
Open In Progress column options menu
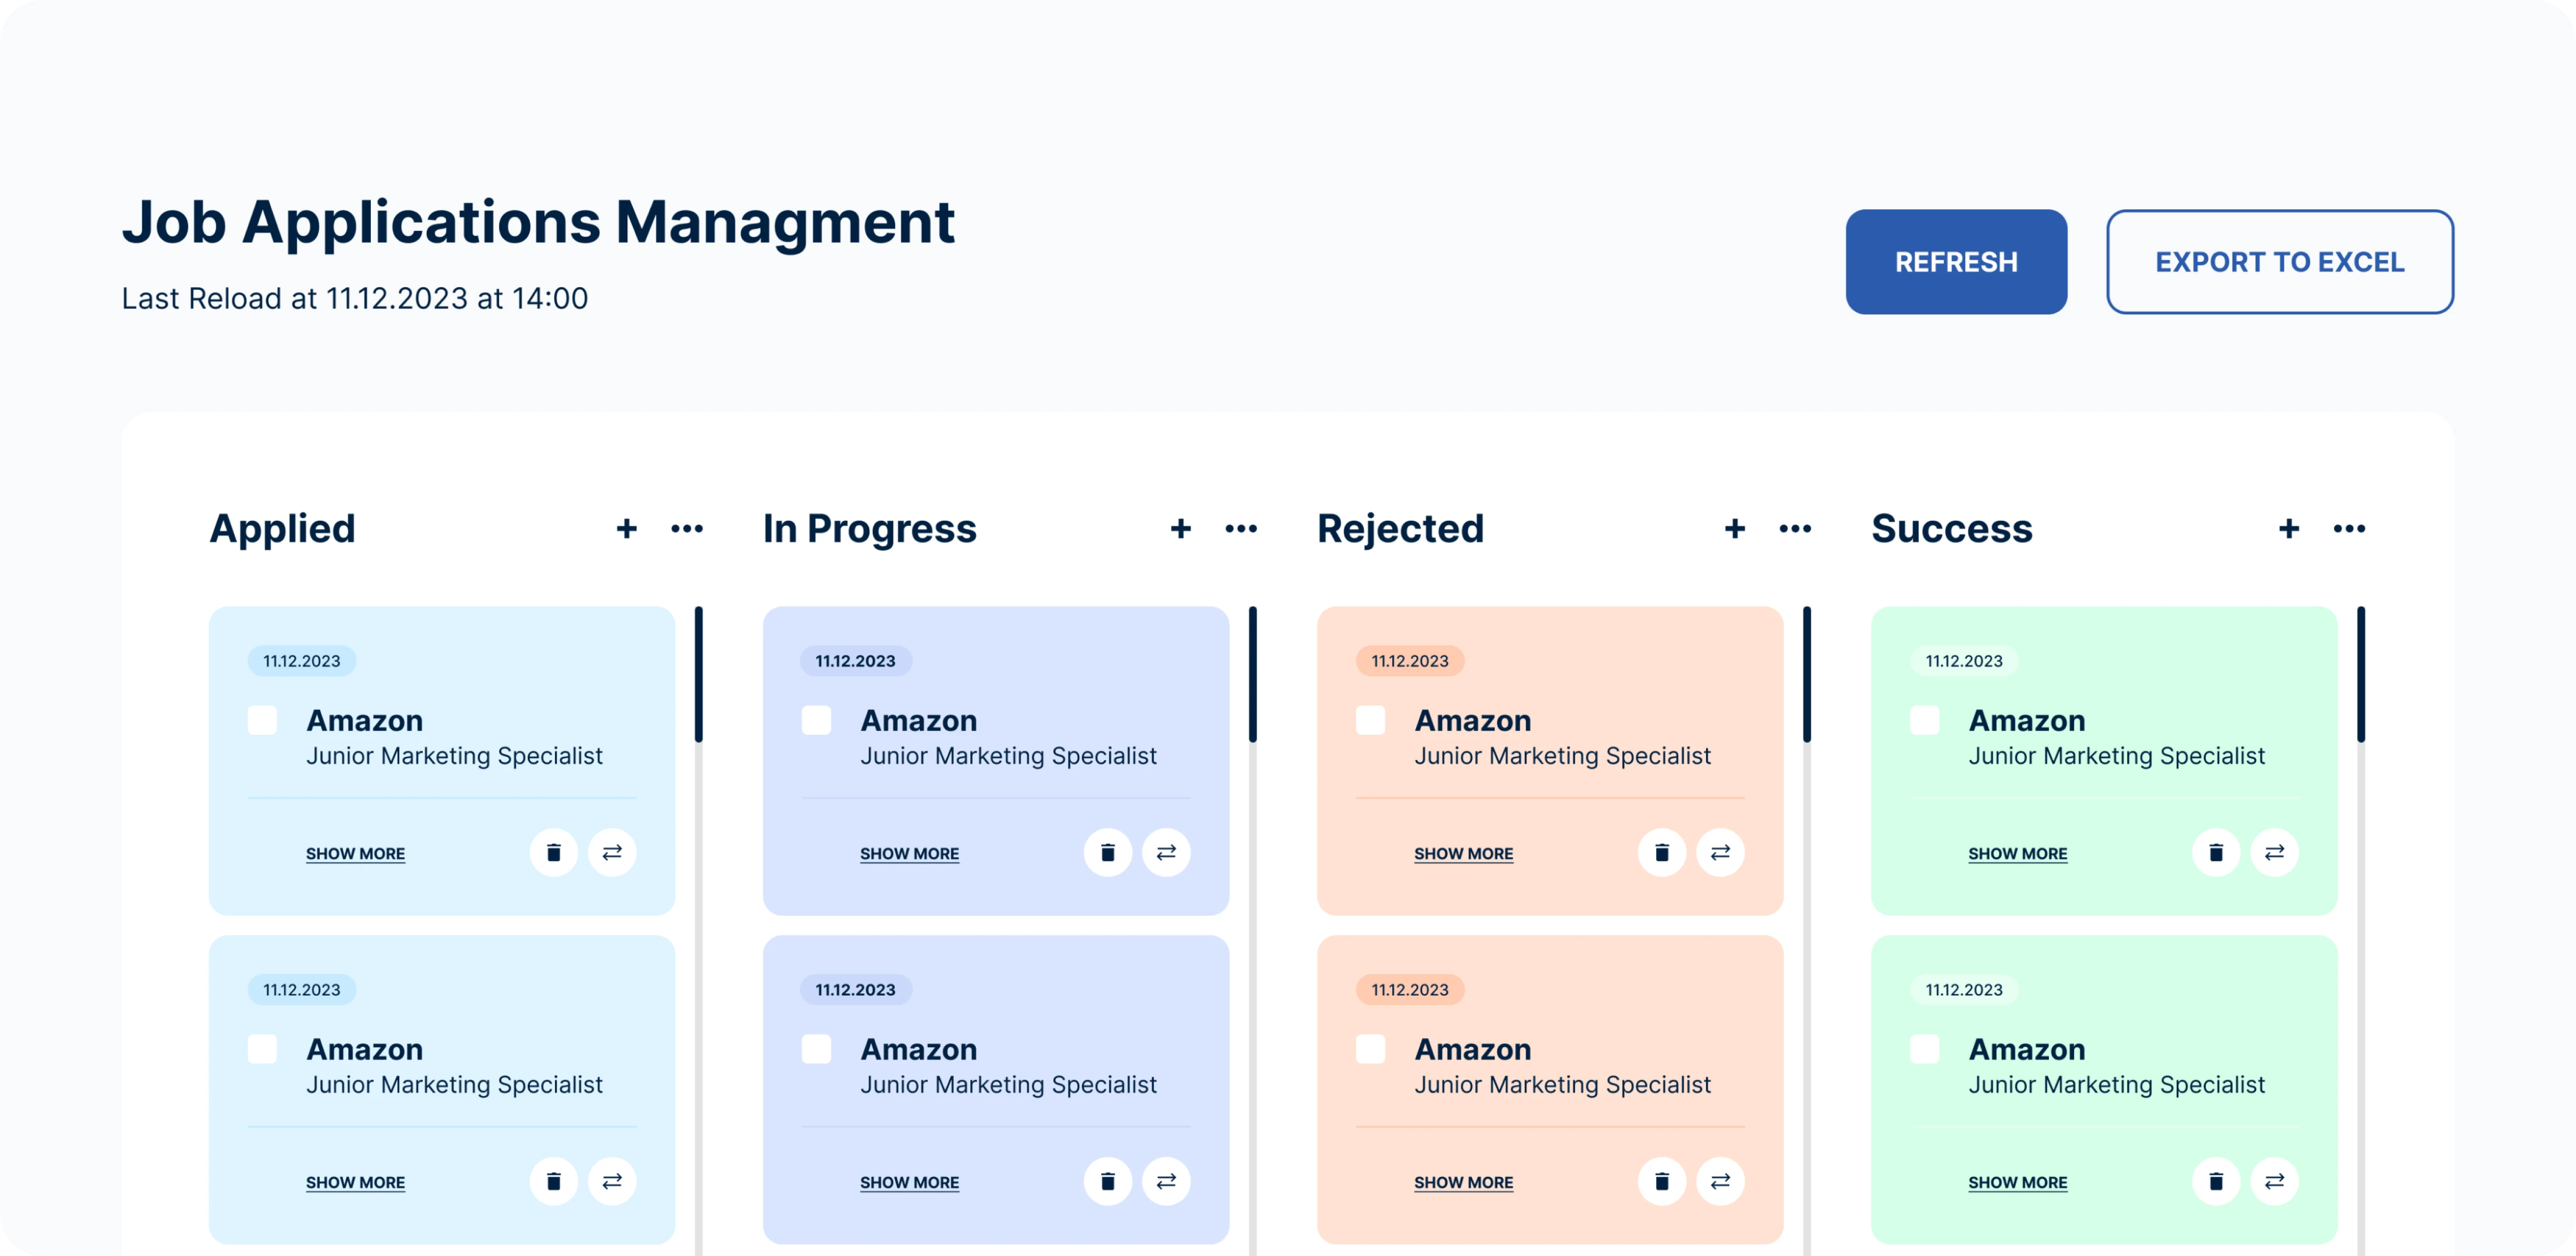pos(1241,528)
